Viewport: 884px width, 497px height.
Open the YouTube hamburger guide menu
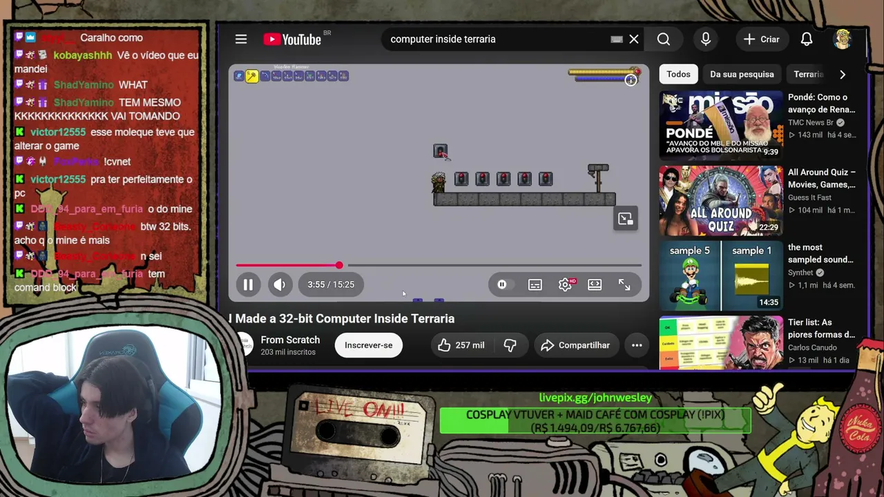[241, 39]
